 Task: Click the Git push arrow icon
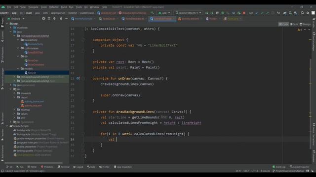[x=267, y=13]
